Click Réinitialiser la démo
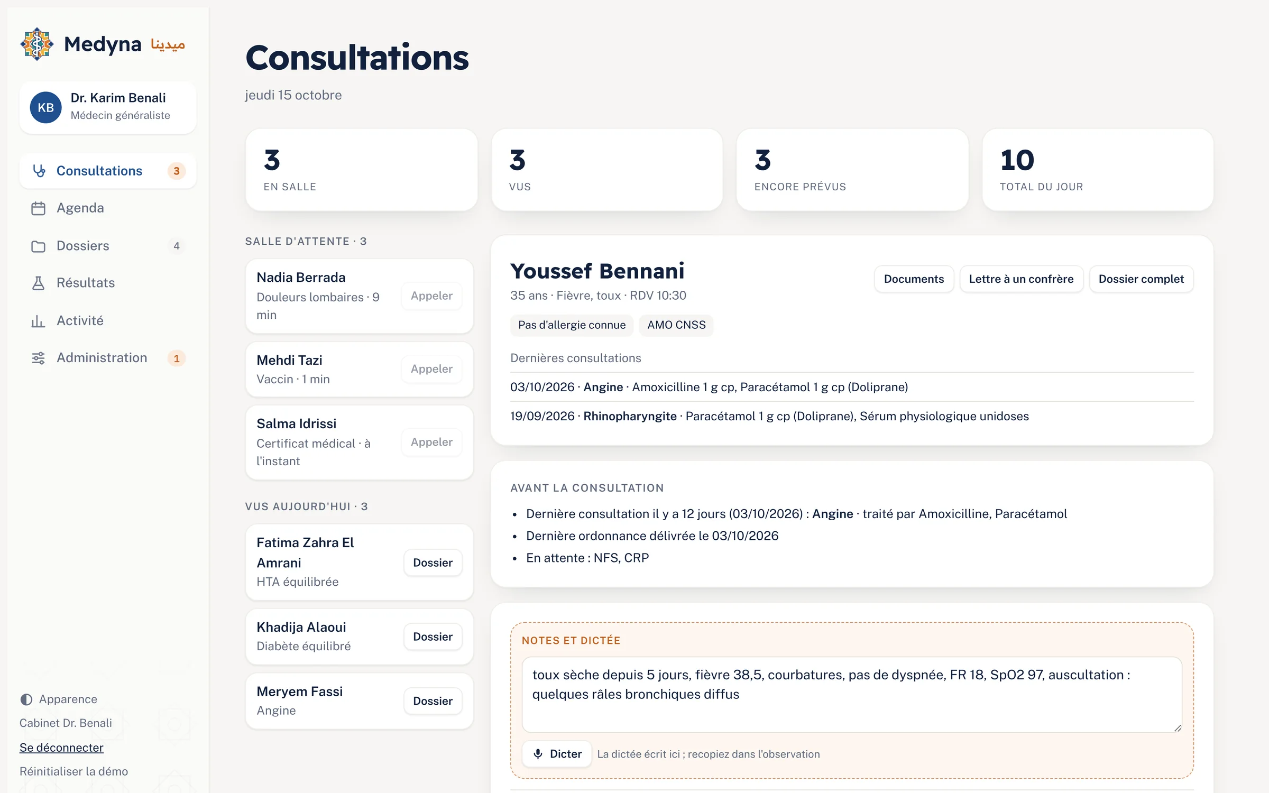The image size is (1269, 793). click(73, 771)
